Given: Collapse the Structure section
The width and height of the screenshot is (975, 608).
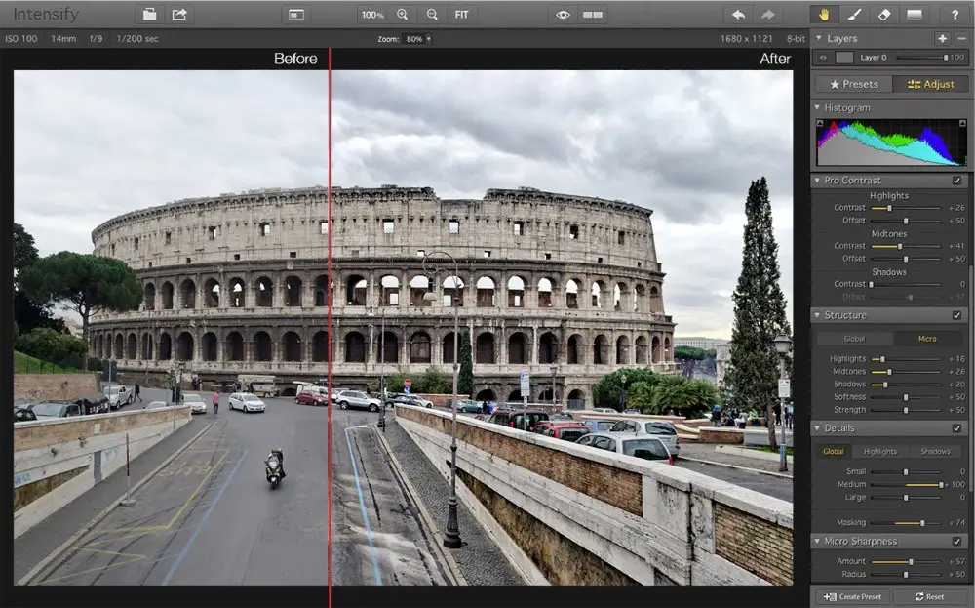Looking at the screenshot, I should (817, 315).
